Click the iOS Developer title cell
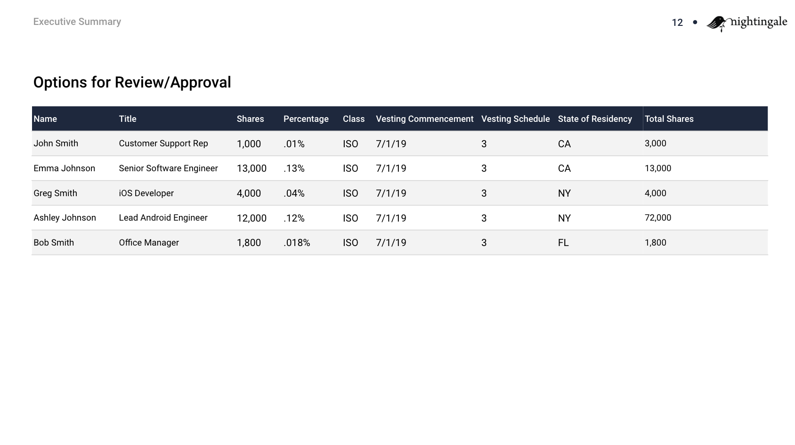Screen dimensions: 795x445 coord(146,193)
